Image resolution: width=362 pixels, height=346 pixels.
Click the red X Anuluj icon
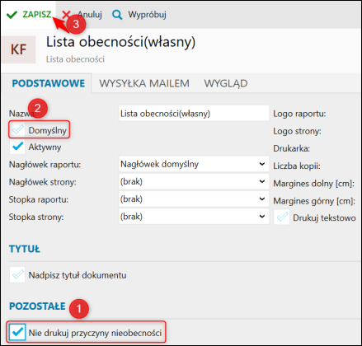[66, 14]
